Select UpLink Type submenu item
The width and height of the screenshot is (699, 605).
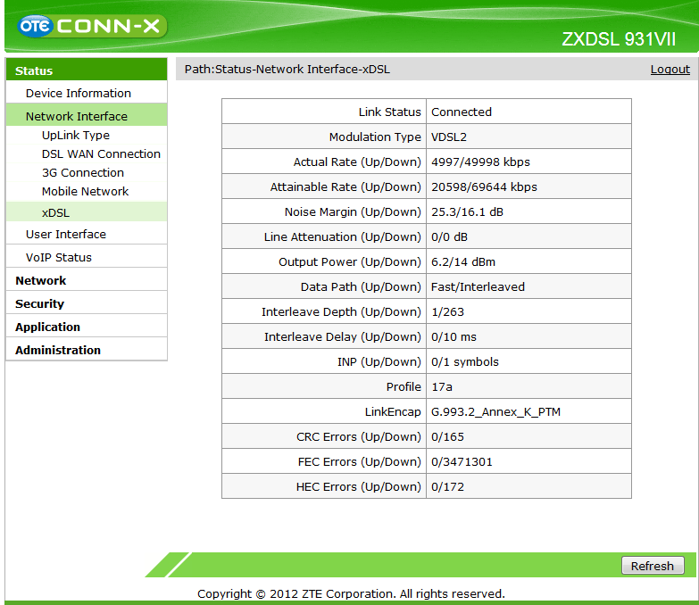click(75, 135)
